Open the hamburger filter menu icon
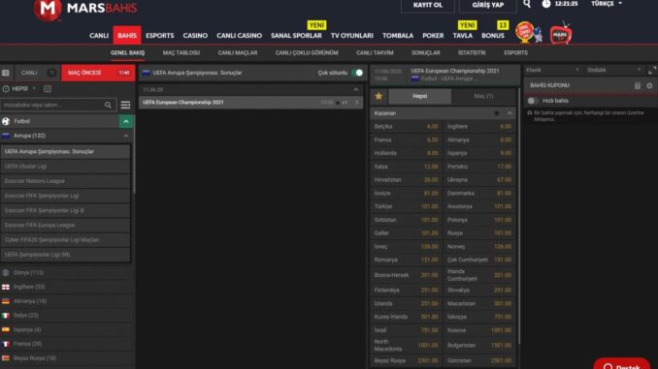The image size is (658, 369). (125, 106)
